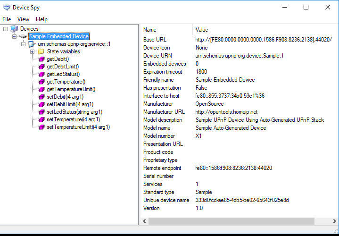This screenshot has height=236, width=339.
Task: Click the Name column header
Action: (x=149, y=30)
